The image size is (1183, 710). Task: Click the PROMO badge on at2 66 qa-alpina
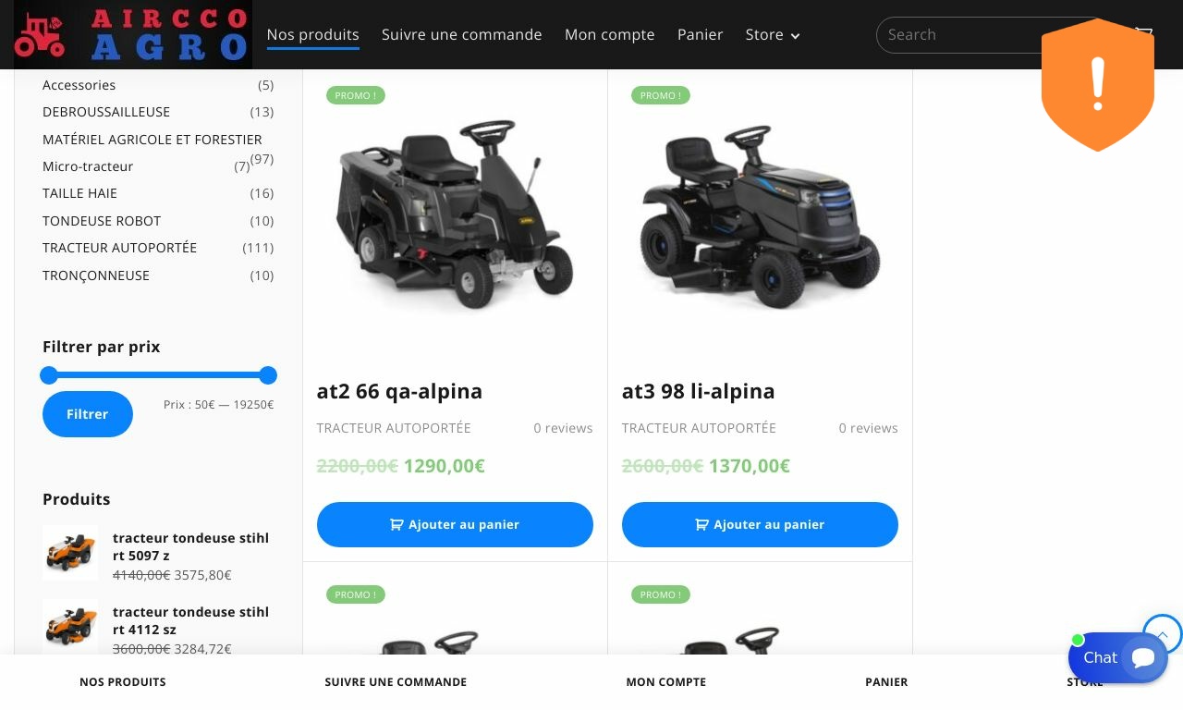356,95
